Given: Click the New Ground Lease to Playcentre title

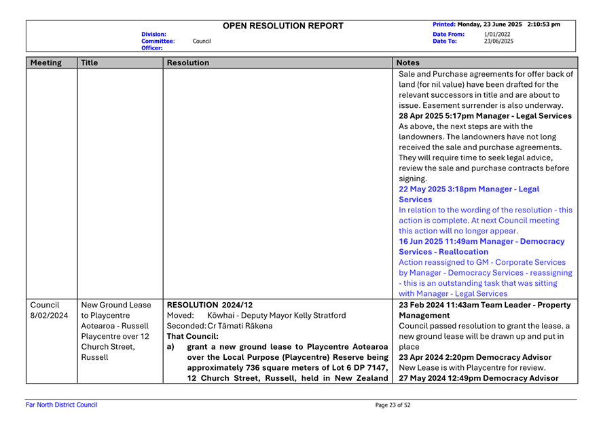Looking at the screenshot, I should [x=115, y=331].
